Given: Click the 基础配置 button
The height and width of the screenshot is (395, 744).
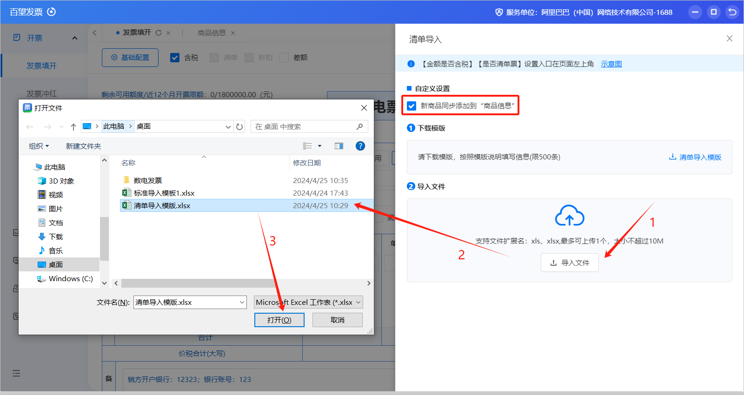Looking at the screenshot, I should pyautogui.click(x=130, y=58).
